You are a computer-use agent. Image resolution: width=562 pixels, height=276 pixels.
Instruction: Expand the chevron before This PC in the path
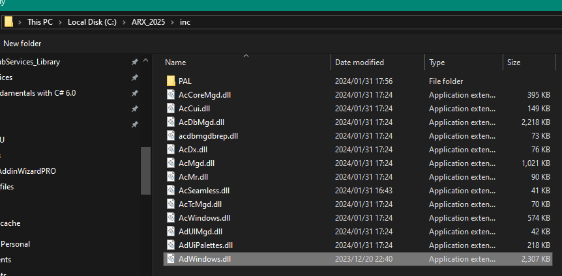pyautogui.click(x=20, y=22)
